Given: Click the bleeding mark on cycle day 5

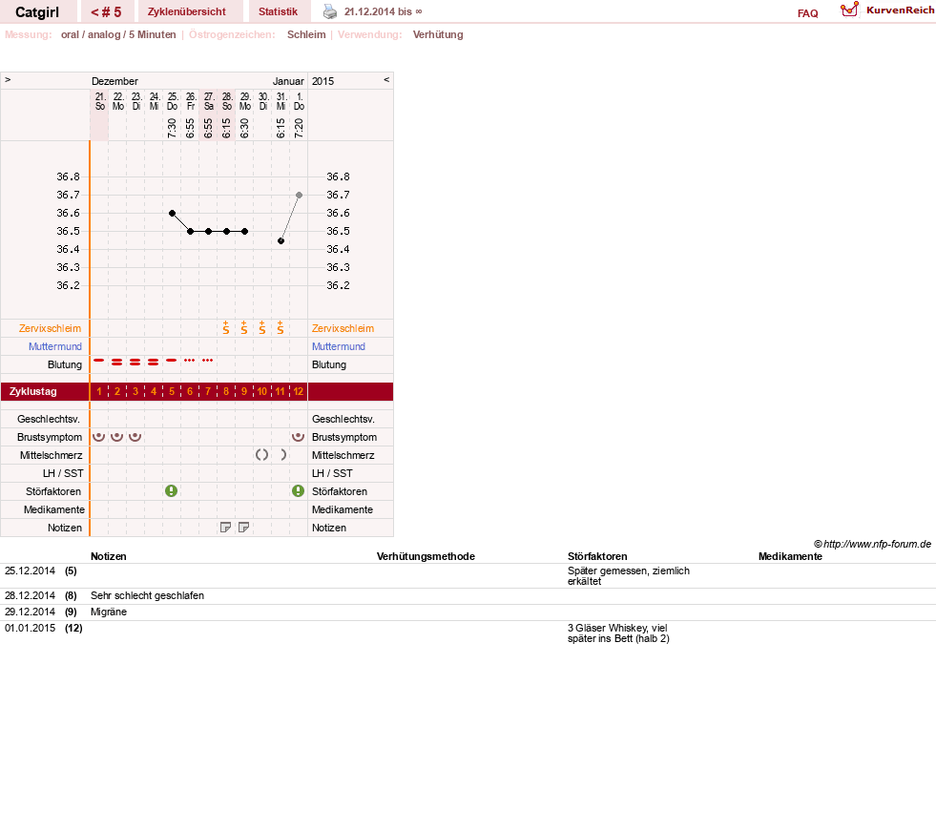Looking at the screenshot, I should [172, 361].
